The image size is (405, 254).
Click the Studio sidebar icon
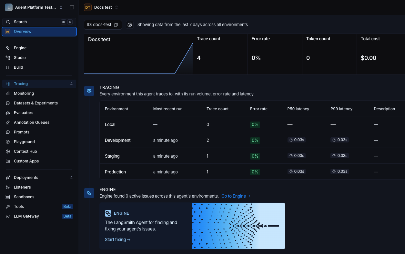pyautogui.click(x=8, y=58)
